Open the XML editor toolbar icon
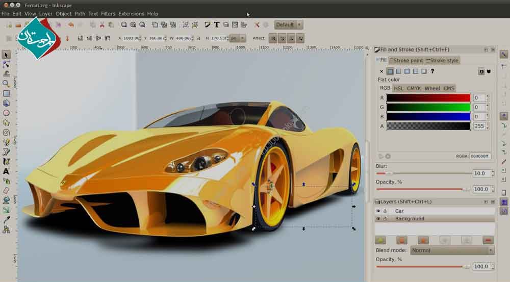510x282 pixels. [235, 24]
